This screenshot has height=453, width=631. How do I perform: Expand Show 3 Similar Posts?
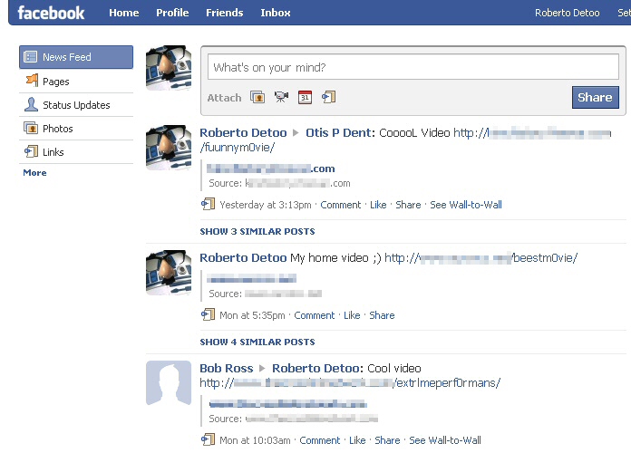[x=257, y=232]
